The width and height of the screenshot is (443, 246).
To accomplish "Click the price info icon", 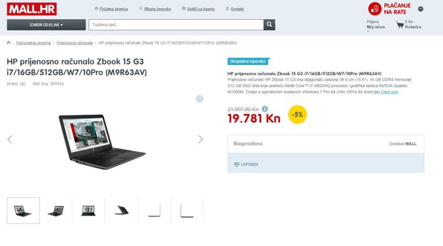I will (x=265, y=109).
